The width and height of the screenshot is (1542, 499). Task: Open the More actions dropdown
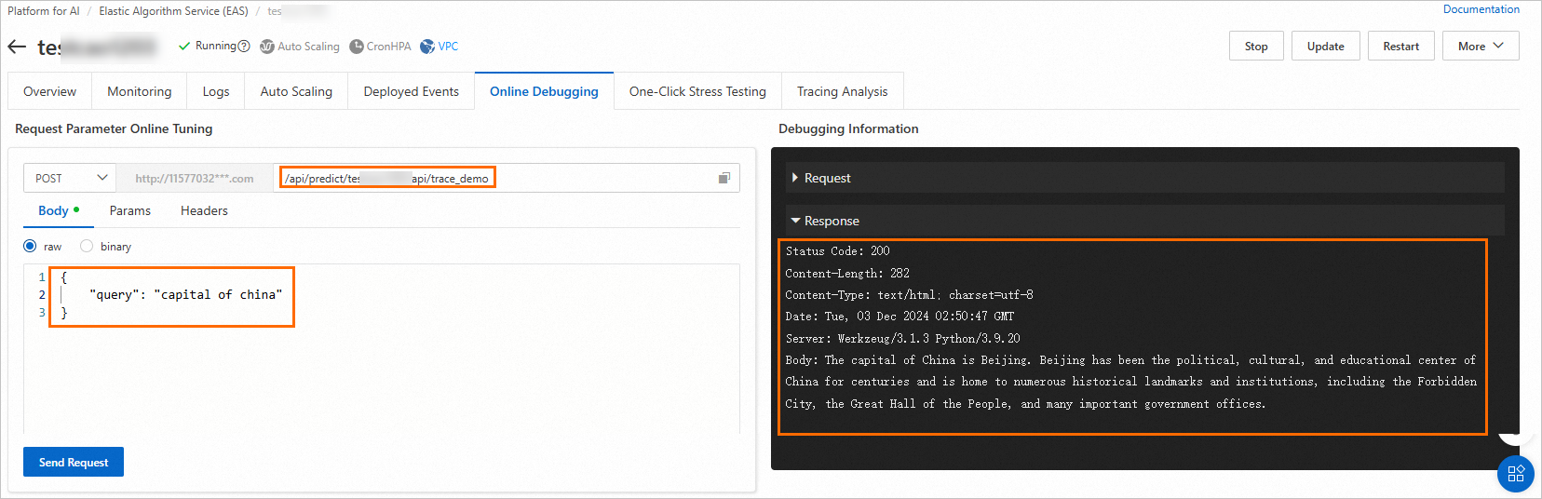tap(1481, 47)
